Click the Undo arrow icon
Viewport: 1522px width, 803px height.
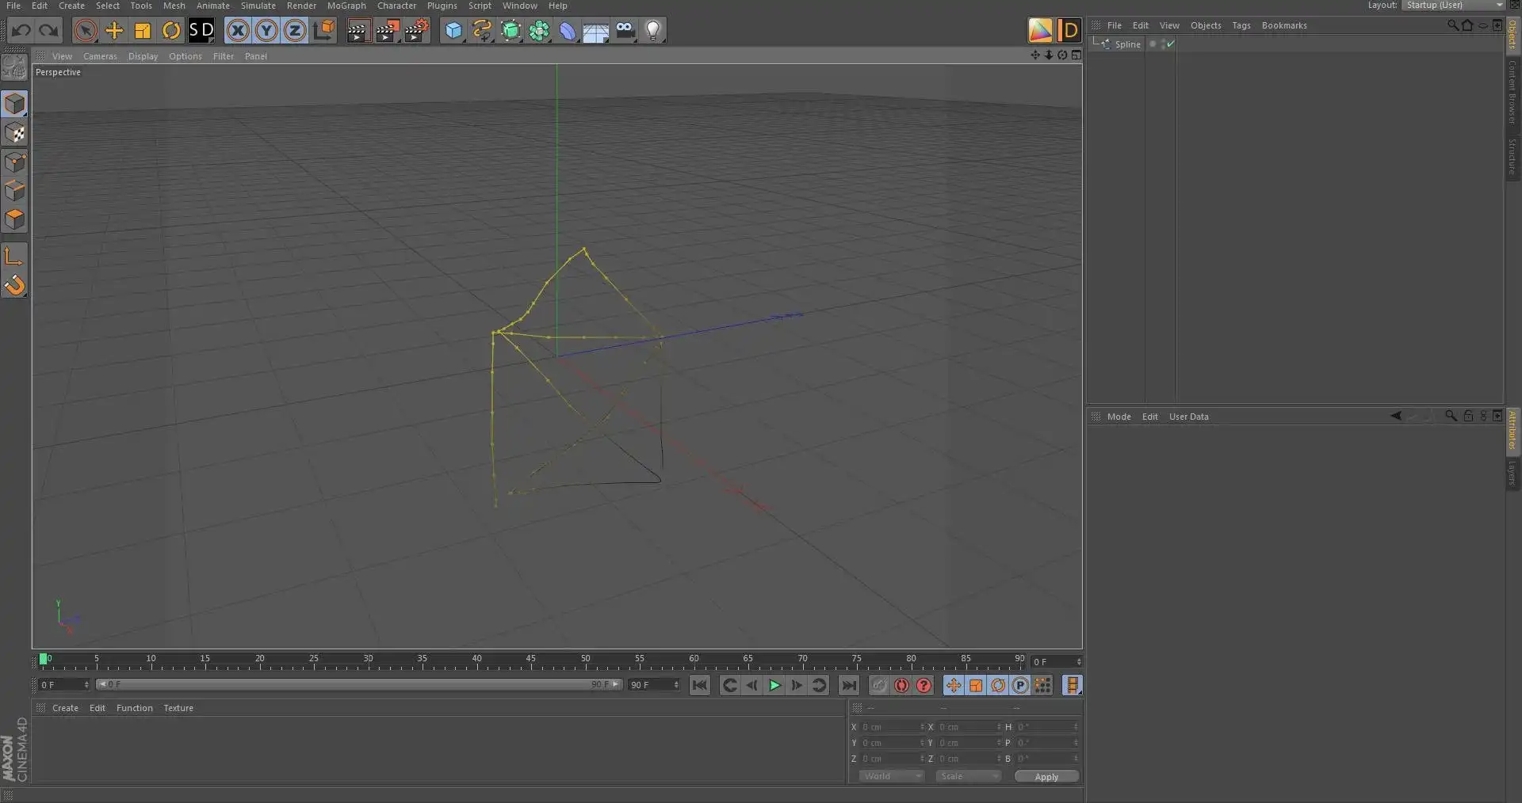click(21, 31)
